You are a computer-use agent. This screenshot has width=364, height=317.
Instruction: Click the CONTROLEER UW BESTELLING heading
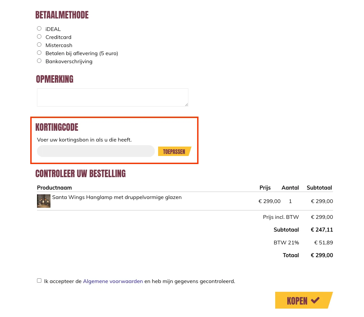pyautogui.click(x=80, y=174)
